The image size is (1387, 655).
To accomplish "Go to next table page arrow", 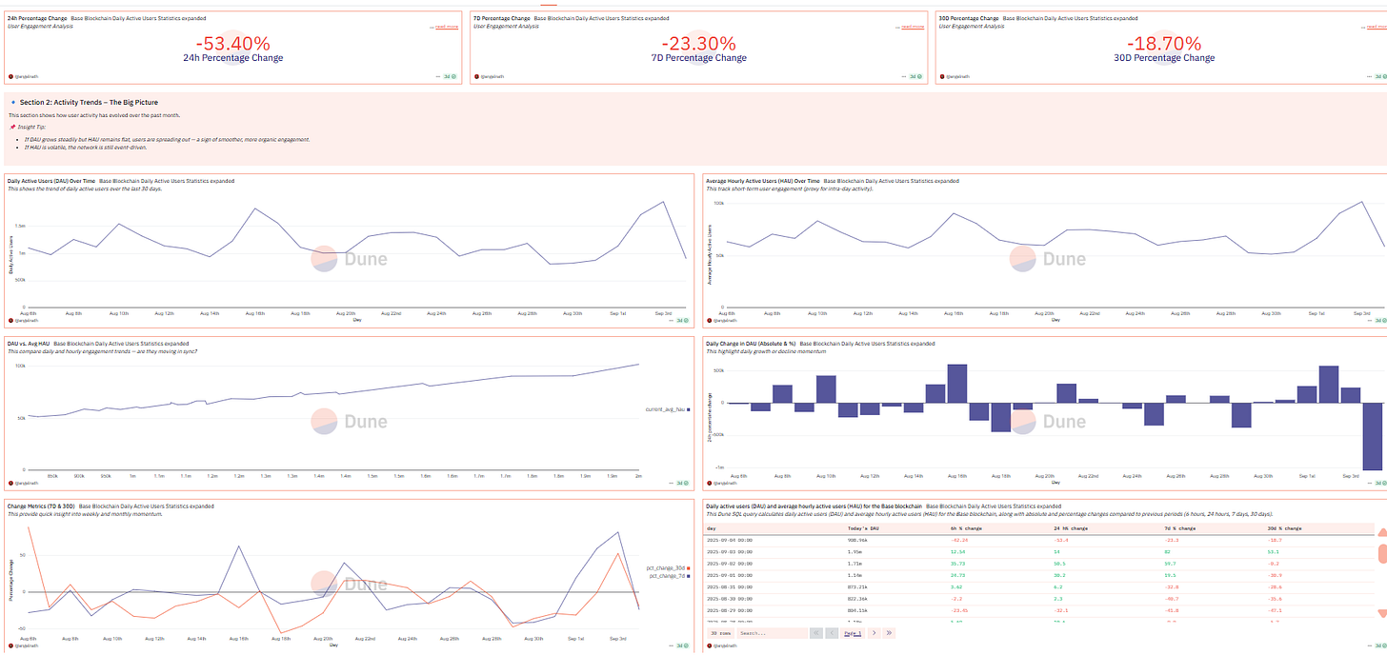I will [874, 633].
